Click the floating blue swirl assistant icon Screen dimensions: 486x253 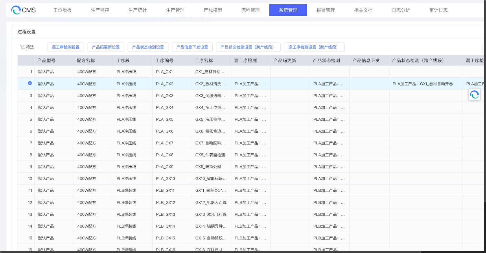[474, 94]
